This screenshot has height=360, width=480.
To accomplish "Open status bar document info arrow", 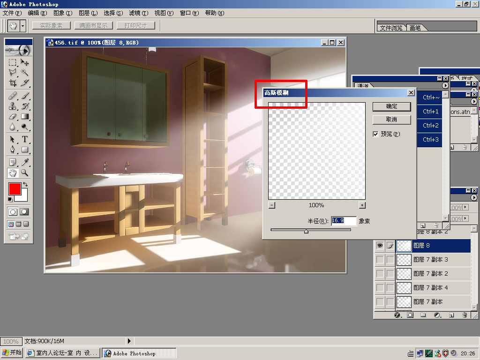I will pos(129,341).
